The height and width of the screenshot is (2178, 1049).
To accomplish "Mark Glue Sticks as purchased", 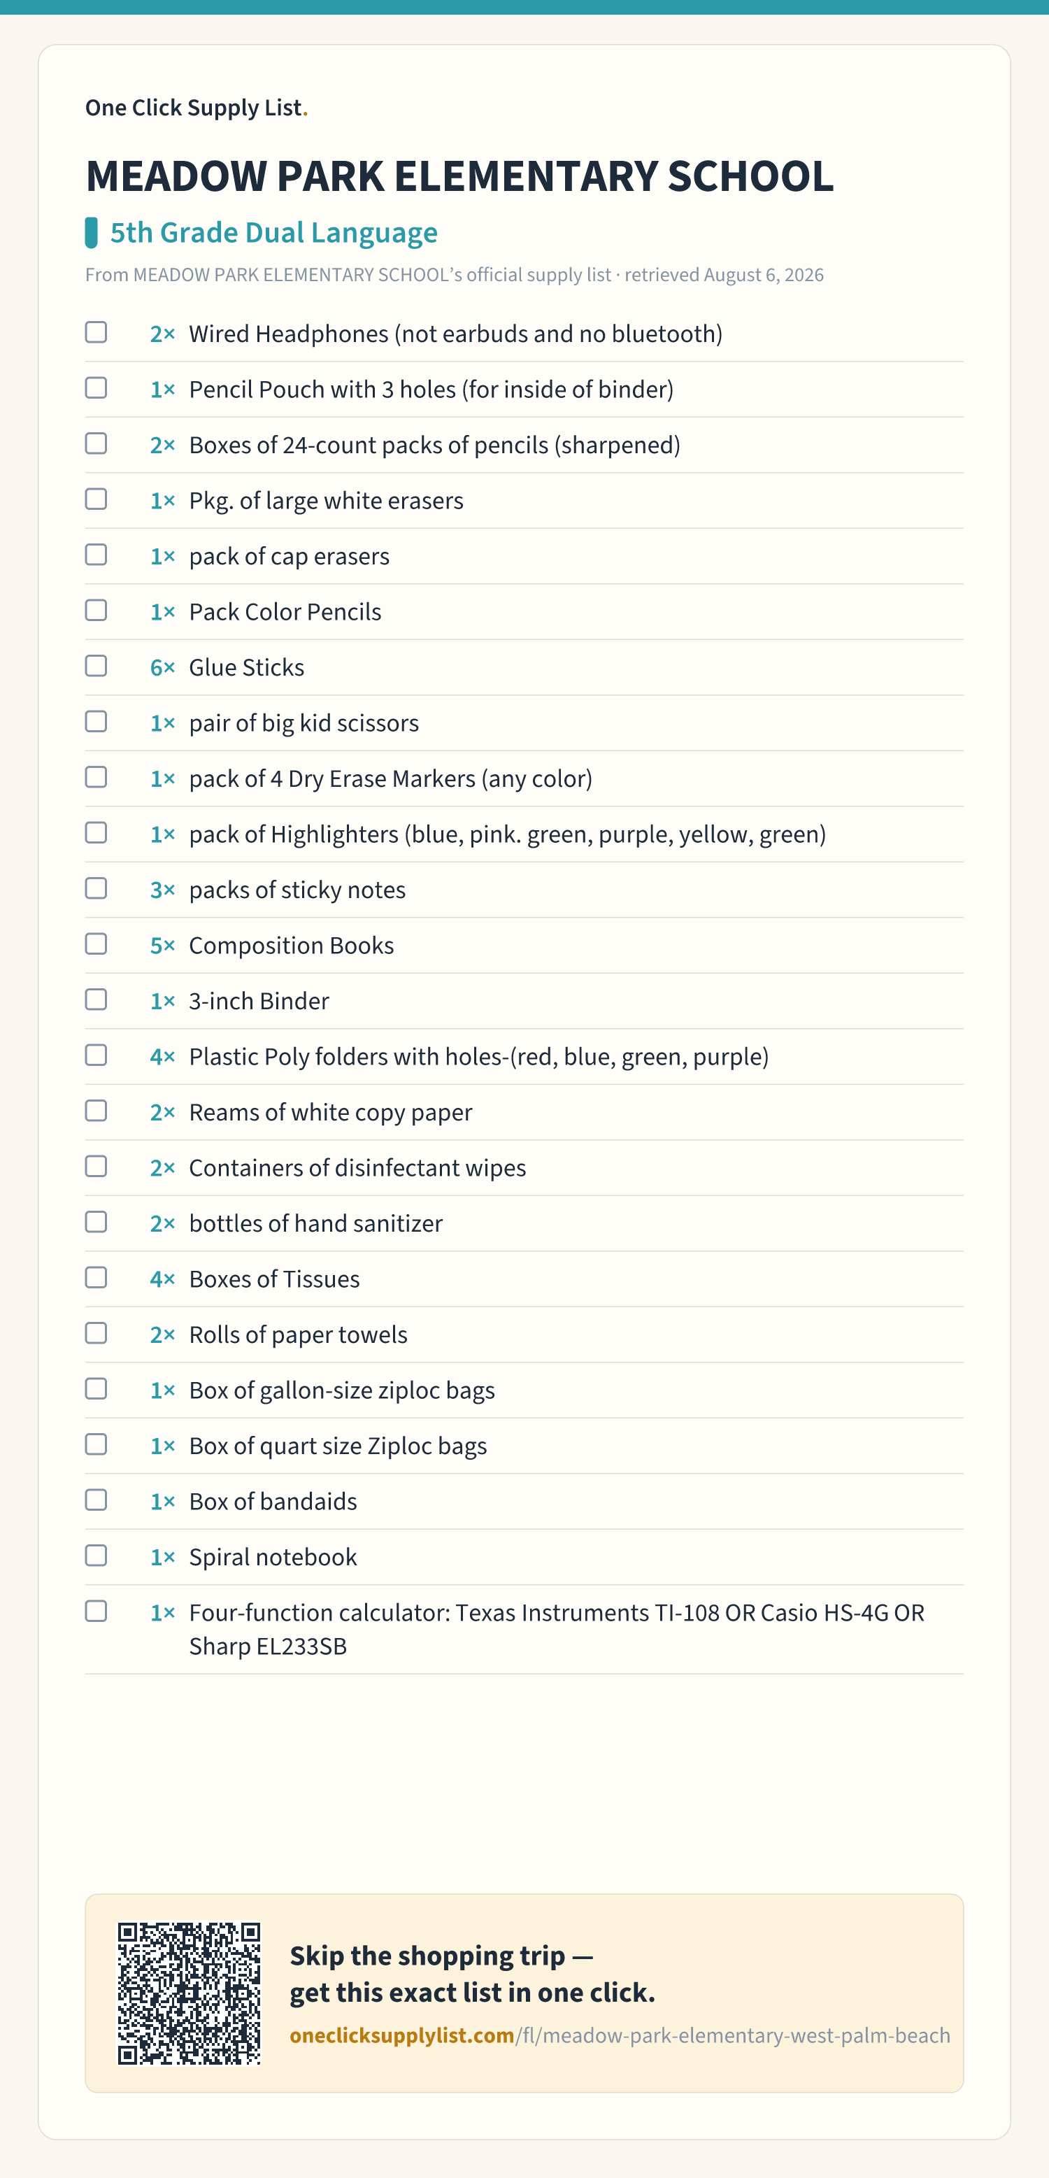I will [97, 667].
